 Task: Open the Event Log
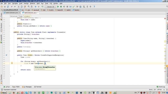(x=161, y=87)
